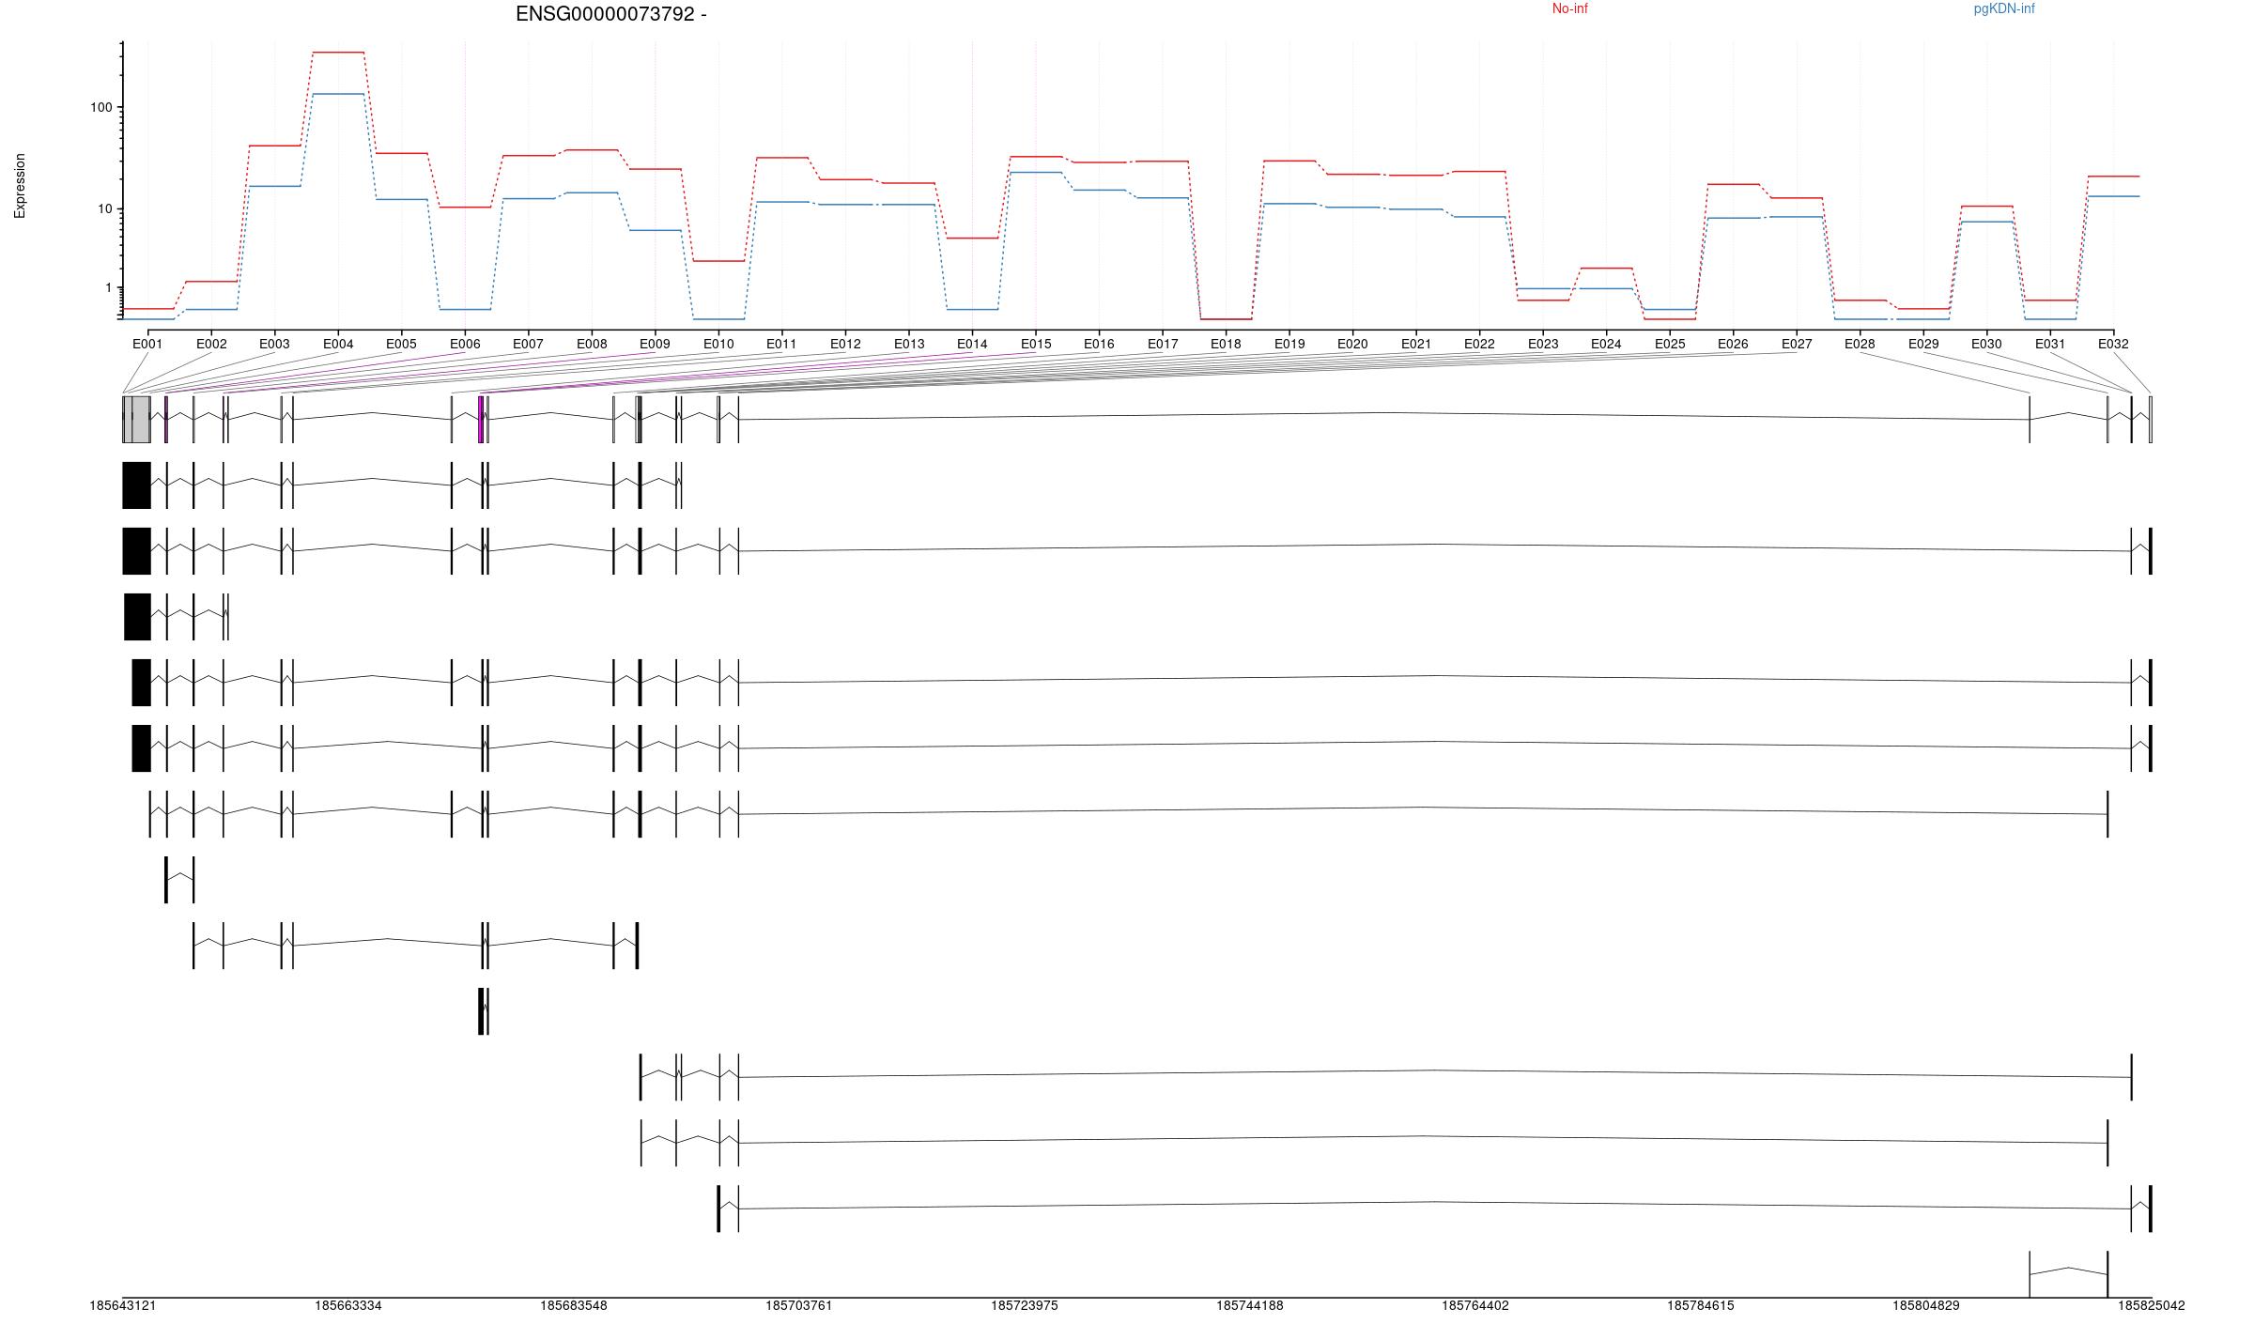Select exon label E020

pos(1352,344)
